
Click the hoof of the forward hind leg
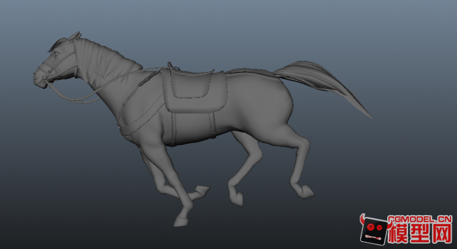238,199
